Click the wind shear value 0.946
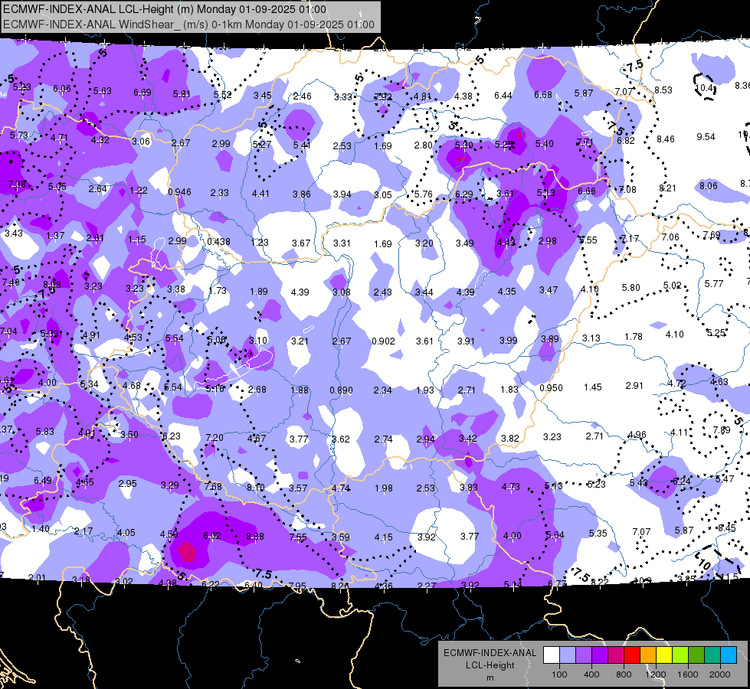Image resolution: width=750 pixels, height=689 pixels. coord(179,191)
